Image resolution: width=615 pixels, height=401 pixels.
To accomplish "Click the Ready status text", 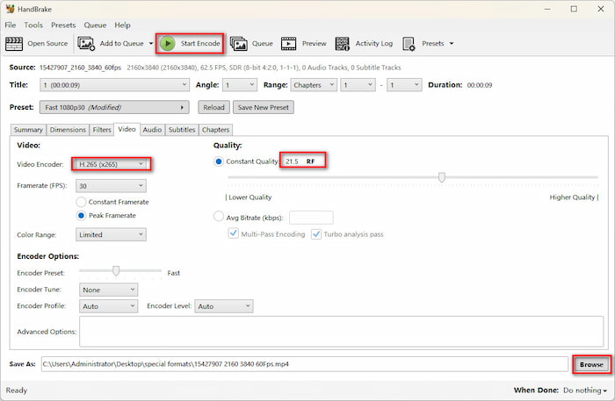I will click(16, 390).
